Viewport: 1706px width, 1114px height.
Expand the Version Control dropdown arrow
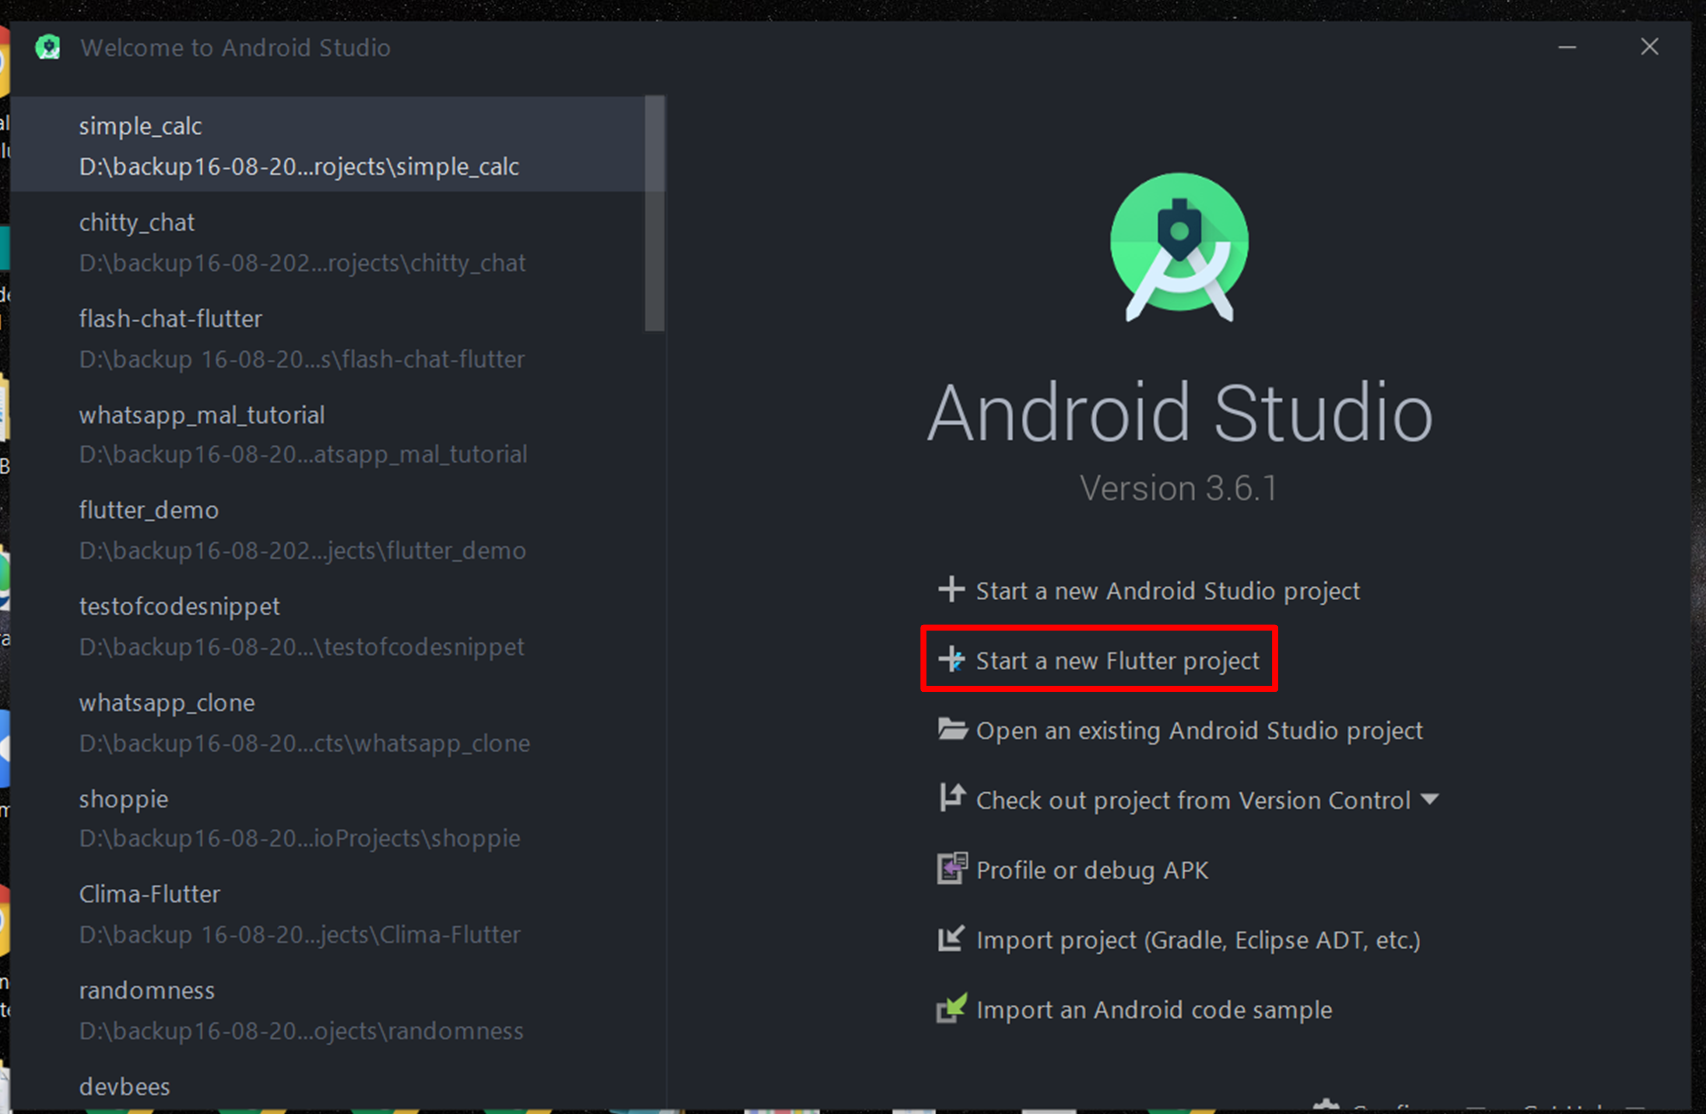pyautogui.click(x=1429, y=799)
